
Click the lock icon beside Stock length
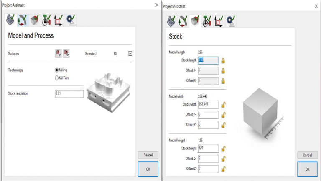(x=223, y=60)
